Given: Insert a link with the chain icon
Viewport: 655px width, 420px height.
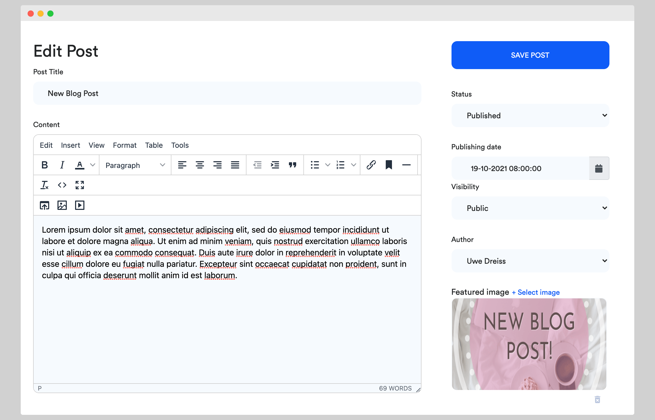Looking at the screenshot, I should (x=371, y=165).
